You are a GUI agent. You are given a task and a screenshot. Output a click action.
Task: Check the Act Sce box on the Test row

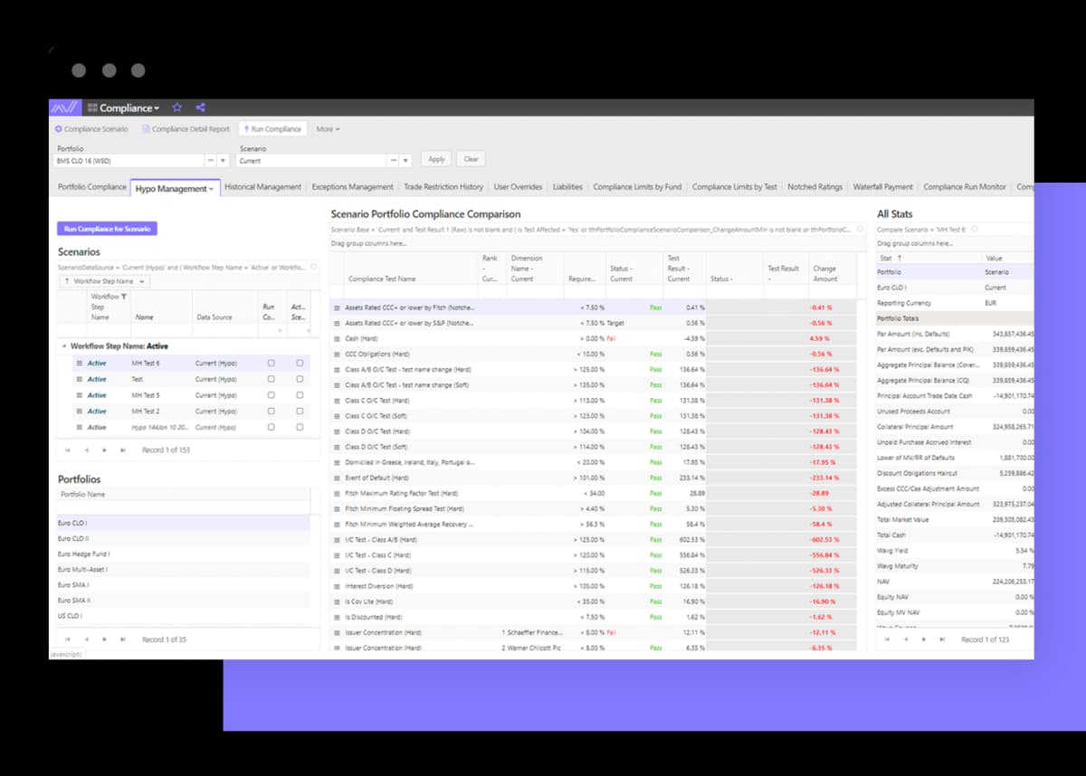pyautogui.click(x=300, y=379)
